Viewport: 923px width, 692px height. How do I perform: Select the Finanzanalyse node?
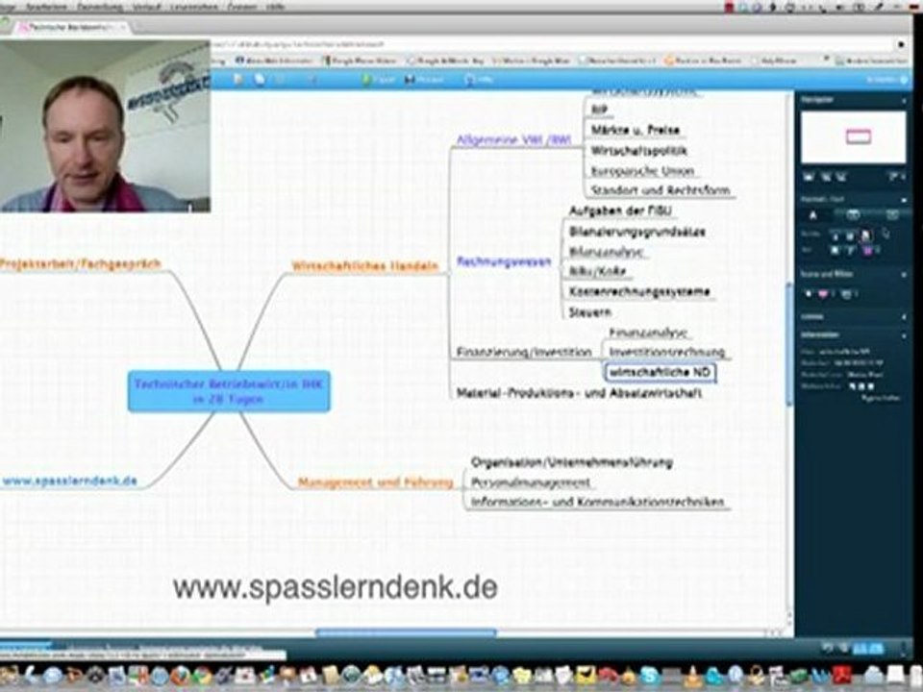coord(648,333)
